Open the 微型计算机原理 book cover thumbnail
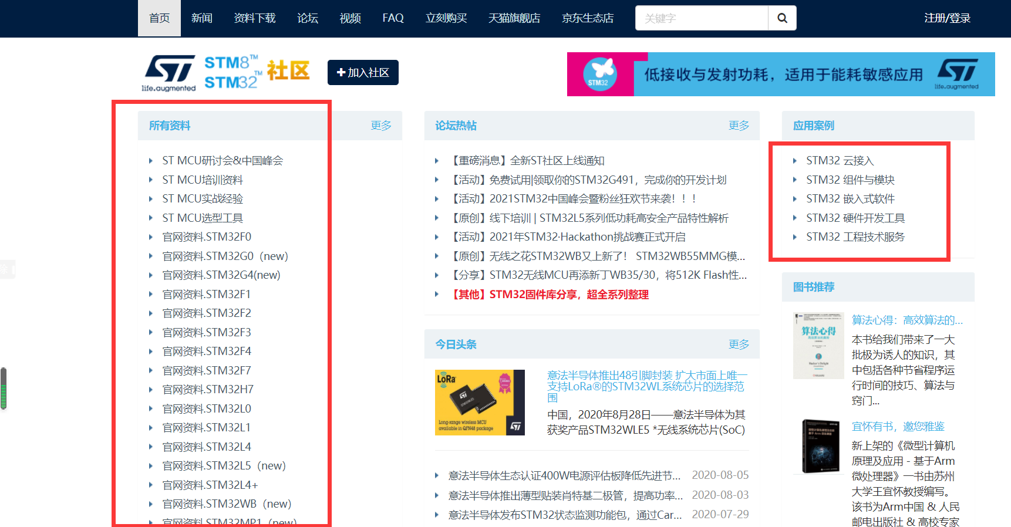The width and height of the screenshot is (1011, 527). (x=820, y=446)
